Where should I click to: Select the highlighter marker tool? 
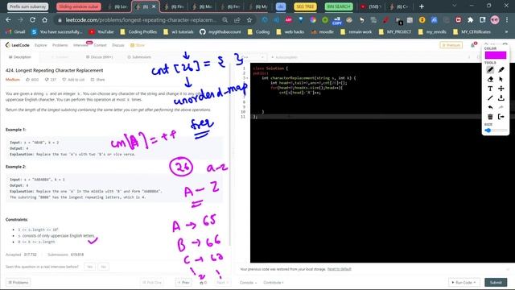click(x=501, y=70)
